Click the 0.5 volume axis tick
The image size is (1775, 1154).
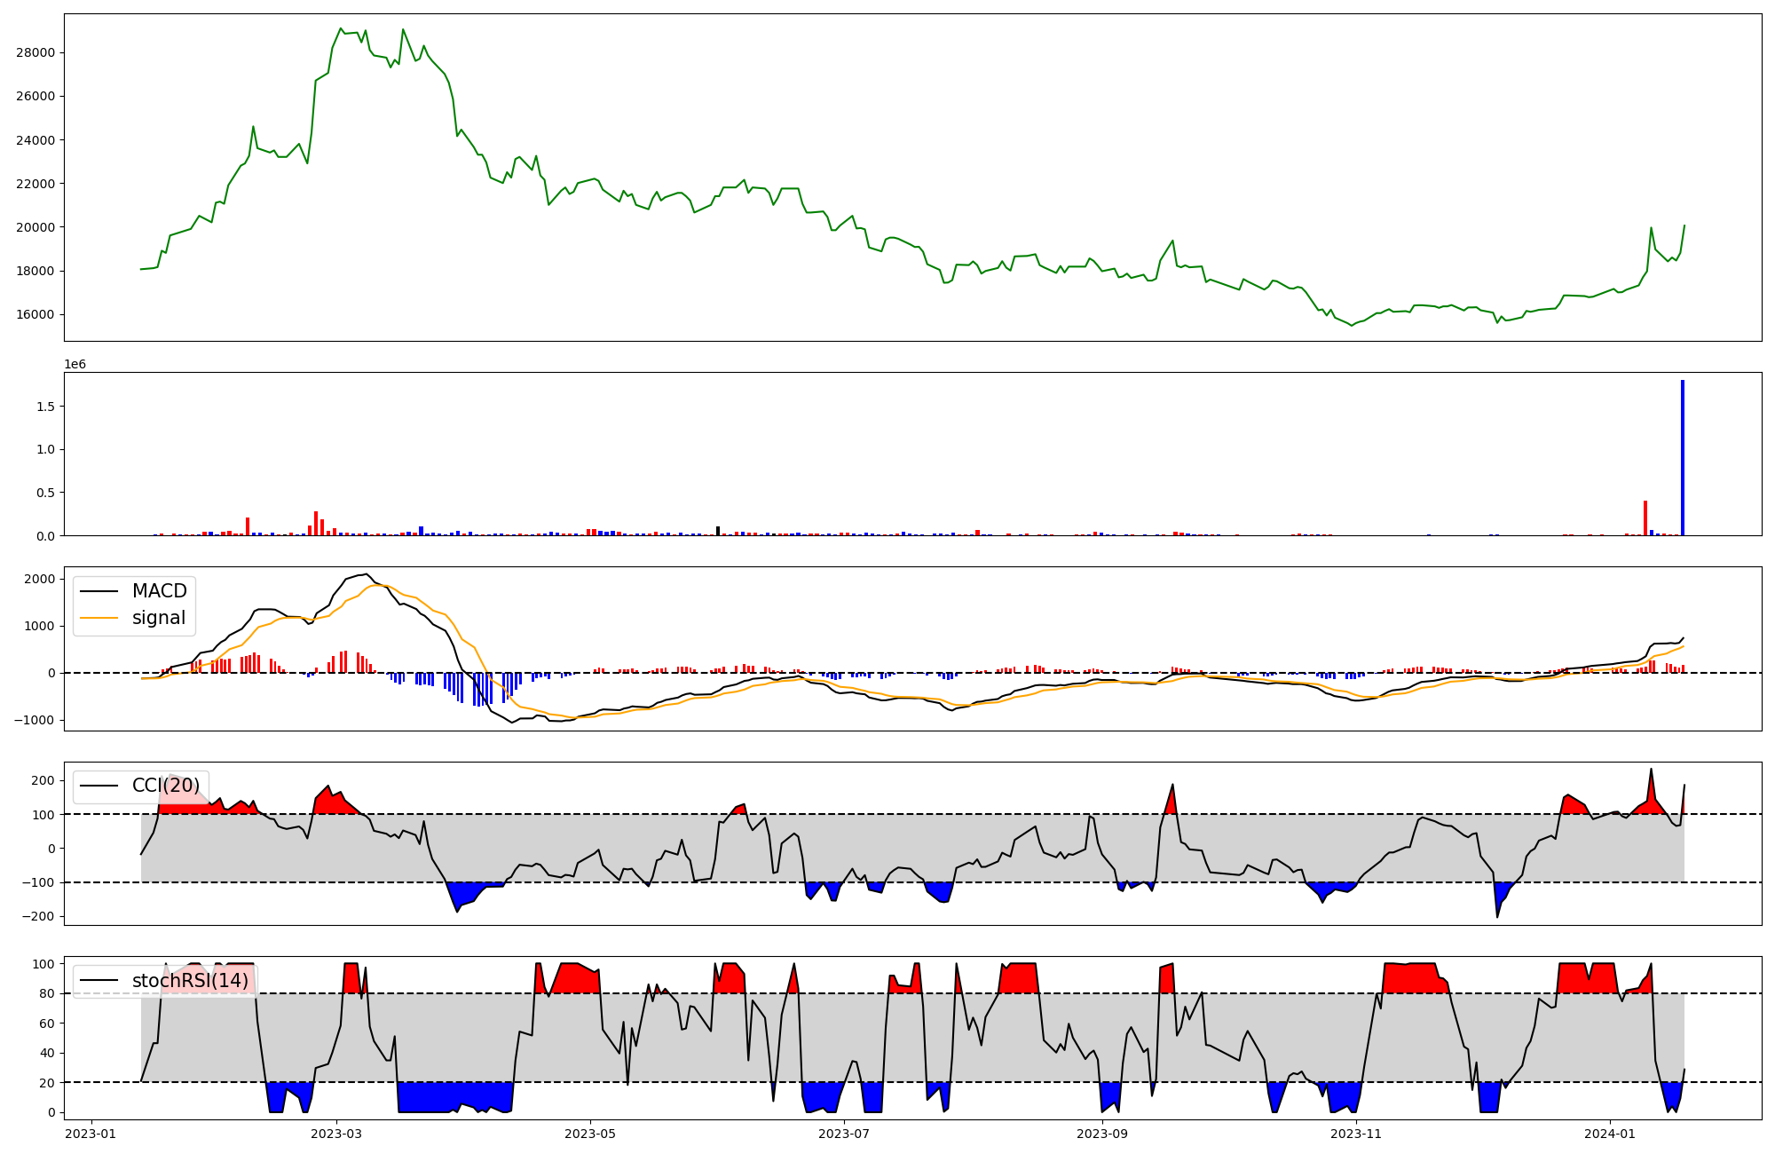(44, 493)
